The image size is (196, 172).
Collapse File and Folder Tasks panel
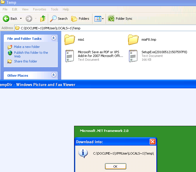click(53, 38)
